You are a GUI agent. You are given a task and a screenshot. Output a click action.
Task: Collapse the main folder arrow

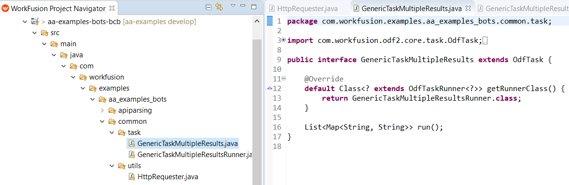coord(44,44)
